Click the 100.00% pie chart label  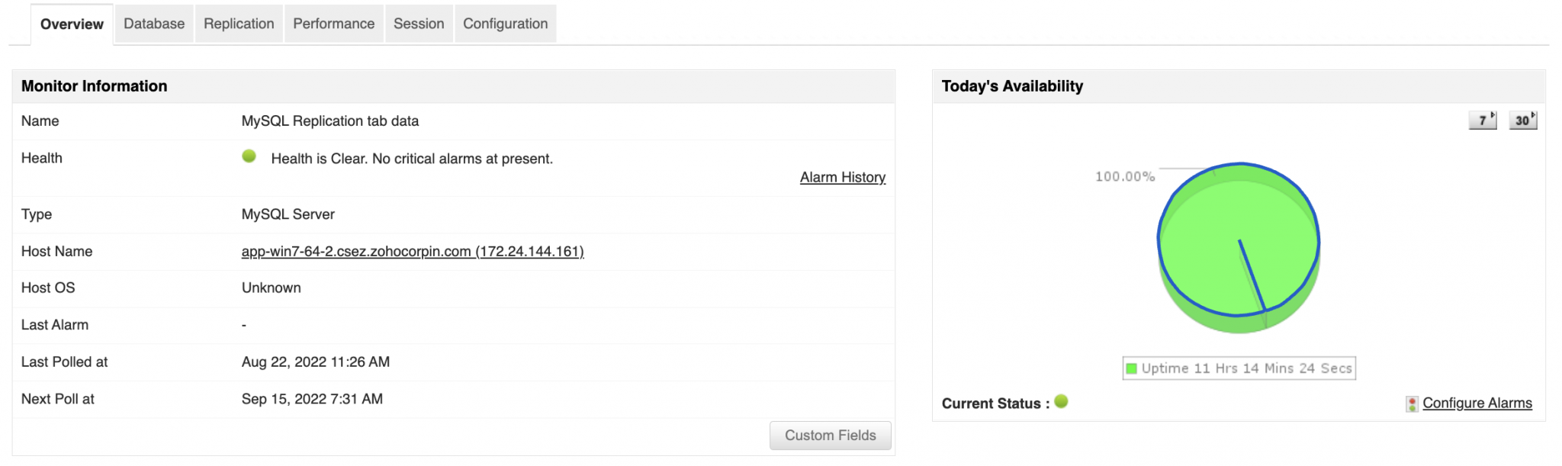pos(1124,177)
